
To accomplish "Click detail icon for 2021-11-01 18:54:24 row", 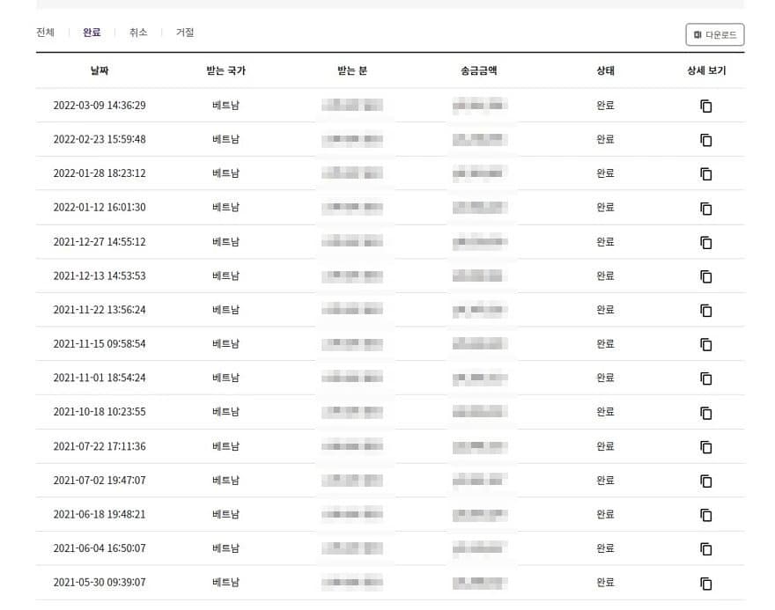I will (x=705, y=378).
